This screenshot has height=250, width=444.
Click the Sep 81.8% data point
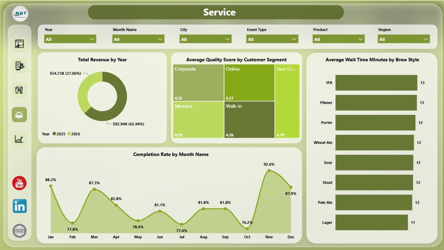click(225, 209)
